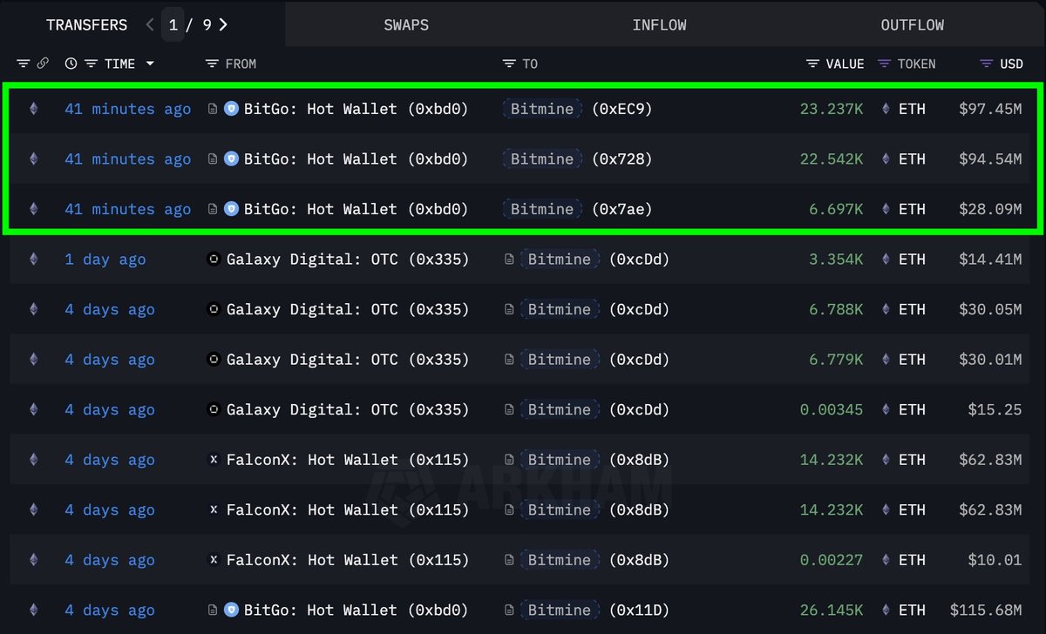Click the '1 day ago' timestamp
This screenshot has height=634, width=1046.
tap(105, 260)
